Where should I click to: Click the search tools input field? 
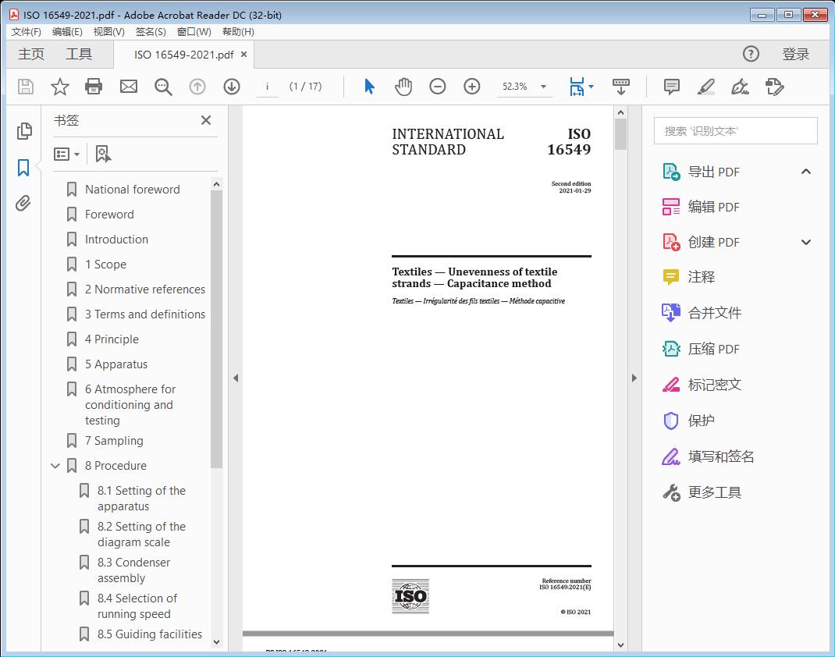click(735, 131)
